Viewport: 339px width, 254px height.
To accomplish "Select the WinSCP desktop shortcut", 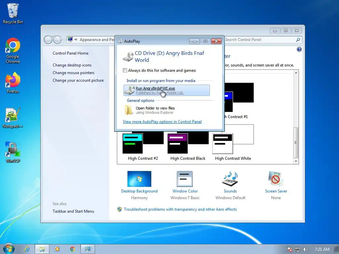I will pyautogui.click(x=13, y=152).
